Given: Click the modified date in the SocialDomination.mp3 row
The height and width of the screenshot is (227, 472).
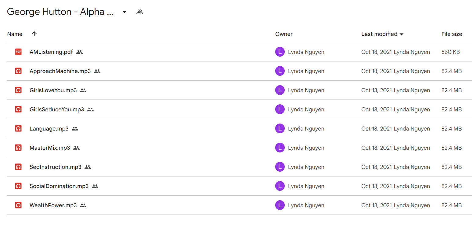Looking at the screenshot, I should coord(377,186).
